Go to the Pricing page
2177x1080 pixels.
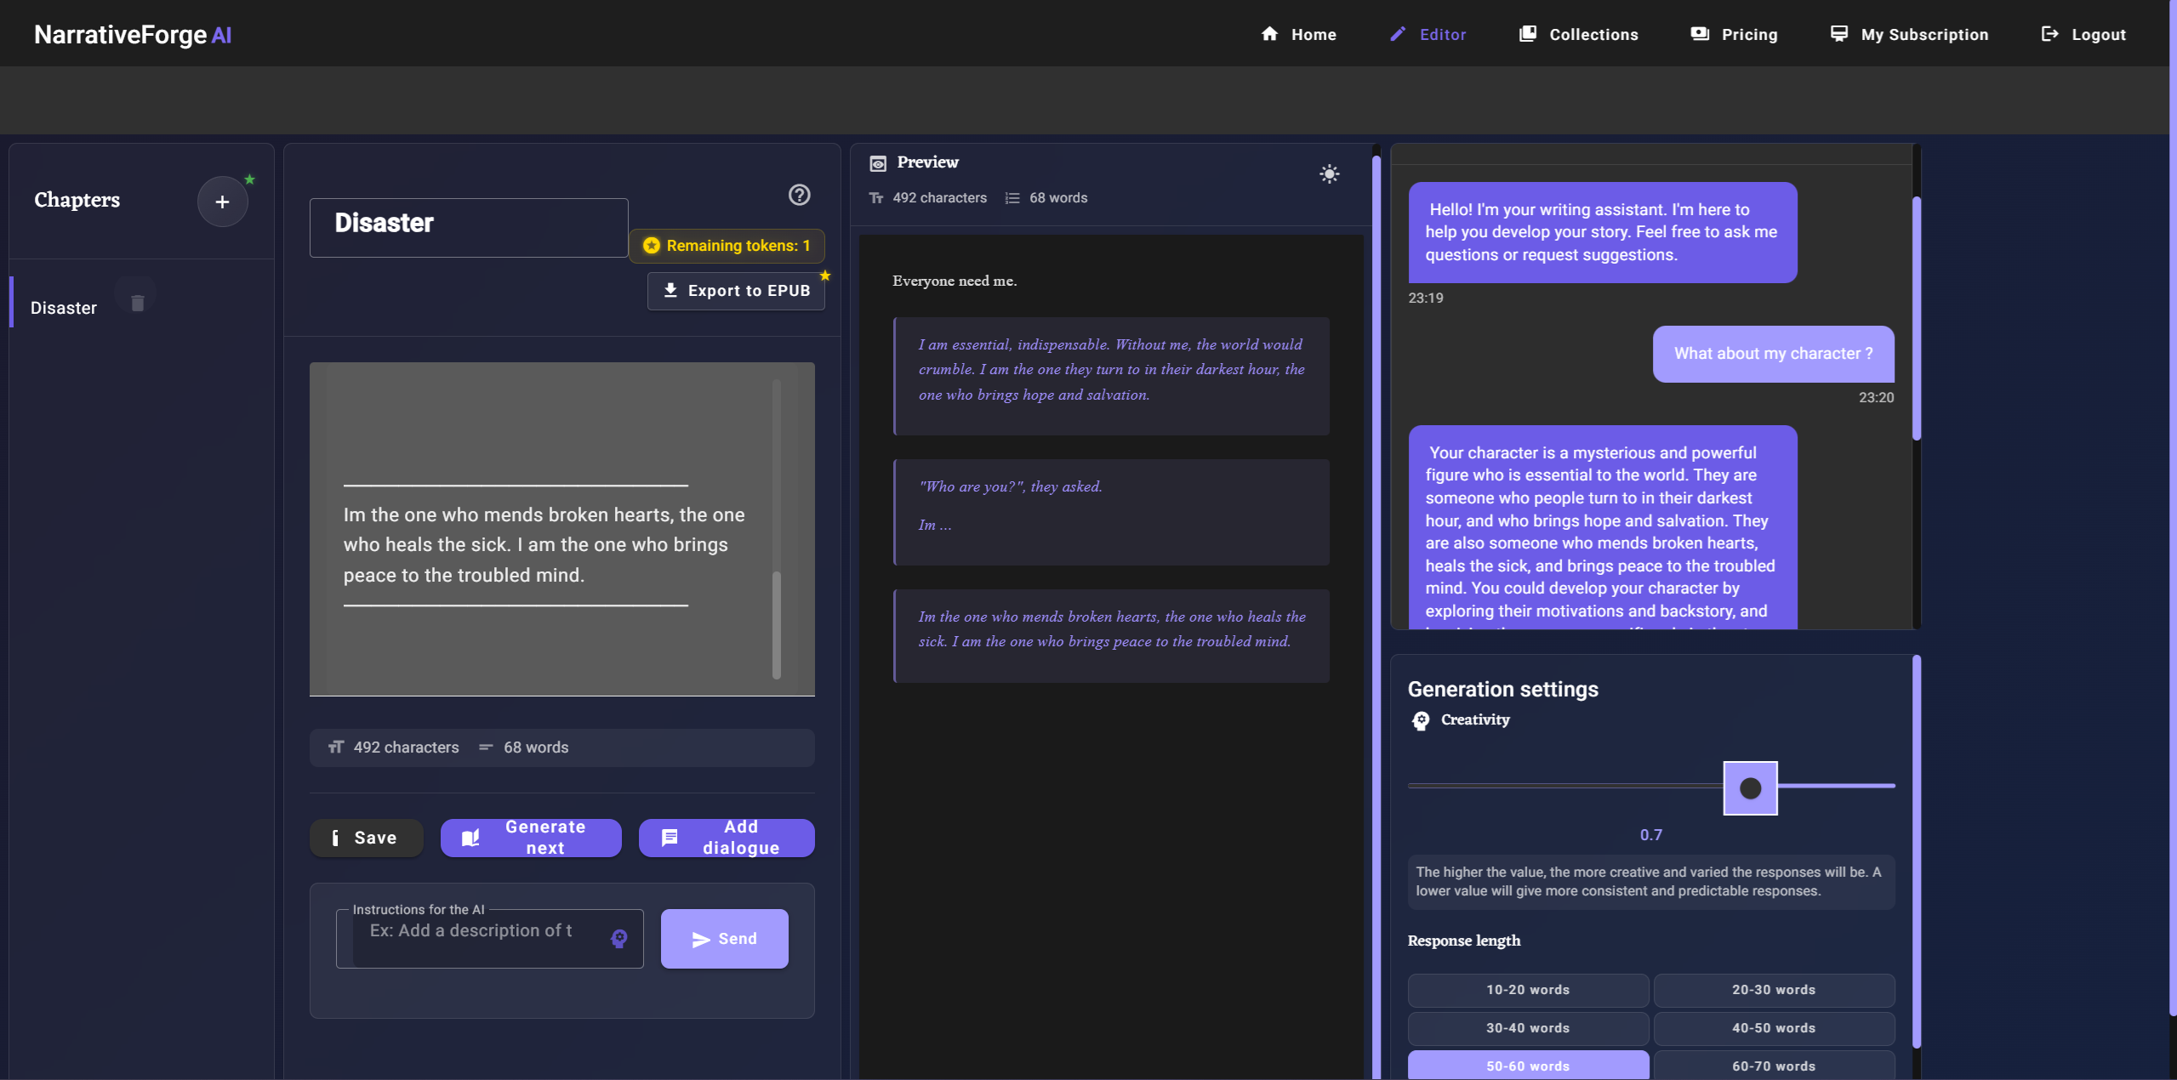pos(1735,34)
